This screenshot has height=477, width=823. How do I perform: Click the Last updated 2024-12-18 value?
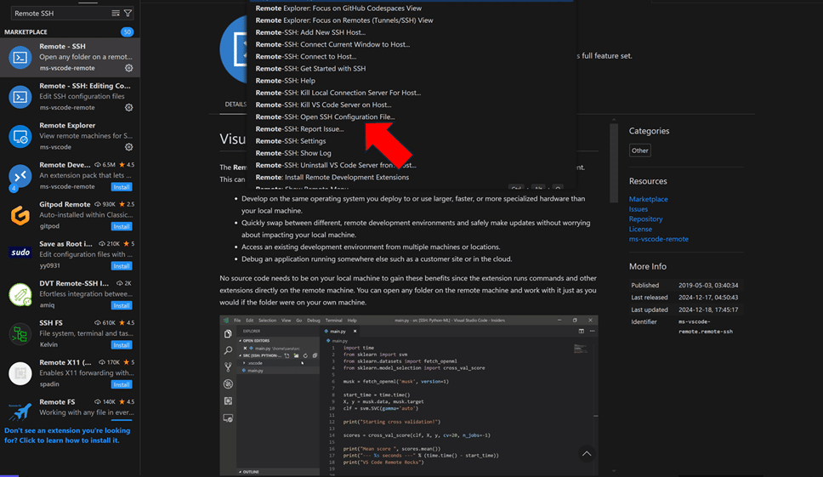pyautogui.click(x=708, y=309)
